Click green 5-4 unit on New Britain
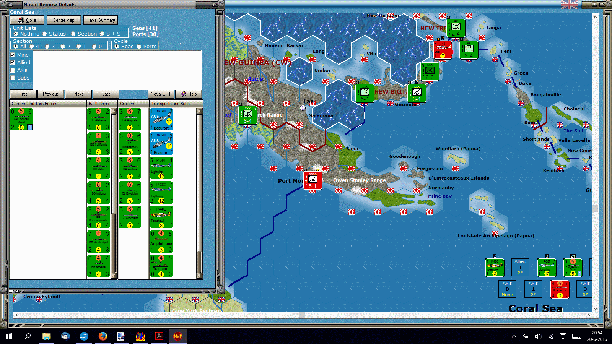 (365, 94)
